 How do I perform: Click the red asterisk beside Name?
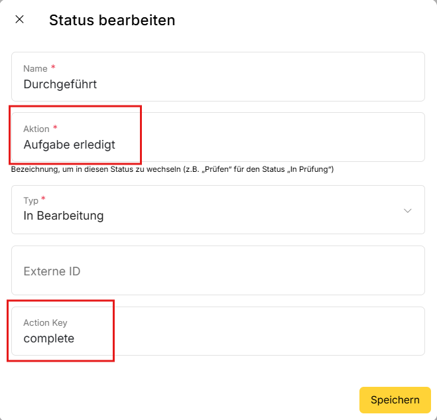(53, 68)
